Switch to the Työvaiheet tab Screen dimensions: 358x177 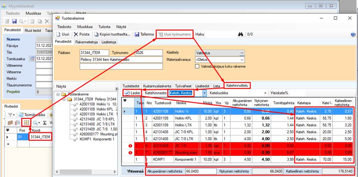[183, 86]
